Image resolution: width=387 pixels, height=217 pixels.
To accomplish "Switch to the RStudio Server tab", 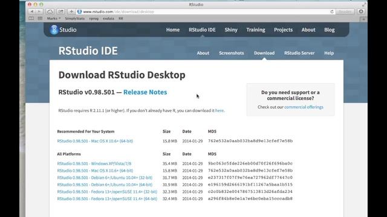I will 299,53.
